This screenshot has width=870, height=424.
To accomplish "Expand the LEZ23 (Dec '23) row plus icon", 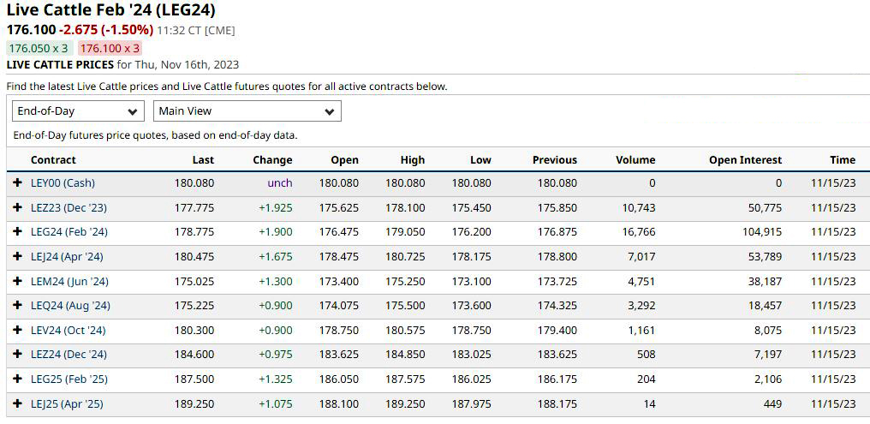I will coord(17,208).
